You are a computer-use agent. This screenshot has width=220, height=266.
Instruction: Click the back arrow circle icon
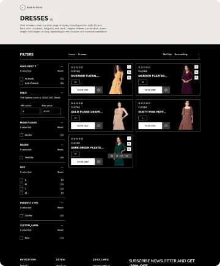(x=23, y=7)
